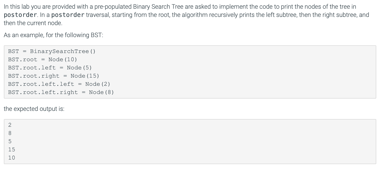Click the 'As an example, for the following BST:' text
Viewport: 386px width, 169px height.
(53, 35)
